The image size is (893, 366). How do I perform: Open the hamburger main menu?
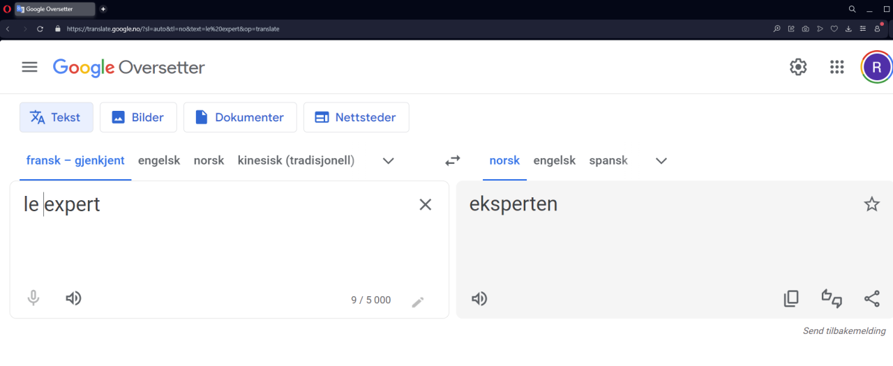coord(29,67)
